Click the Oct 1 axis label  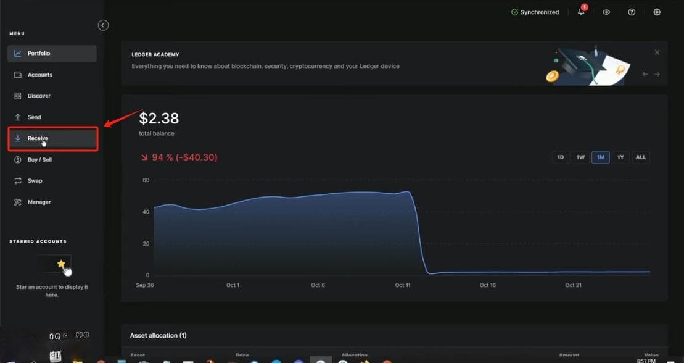(x=233, y=285)
